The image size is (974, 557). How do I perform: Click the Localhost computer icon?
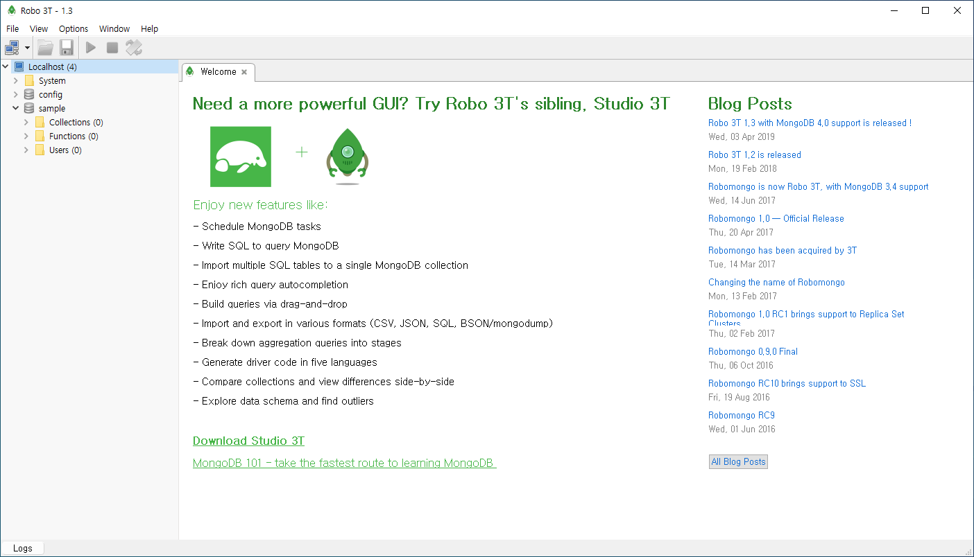pyautogui.click(x=19, y=67)
